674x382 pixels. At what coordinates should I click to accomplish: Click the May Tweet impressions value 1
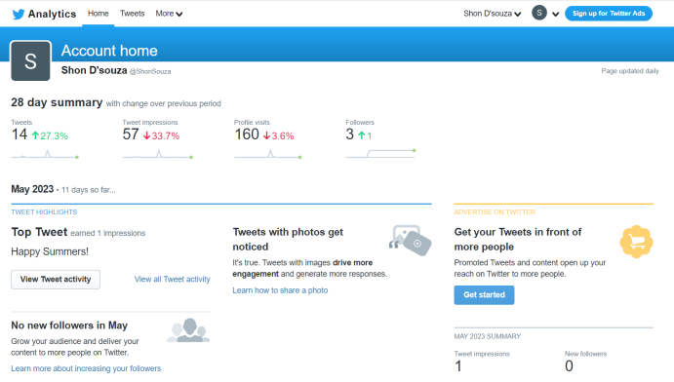click(458, 366)
